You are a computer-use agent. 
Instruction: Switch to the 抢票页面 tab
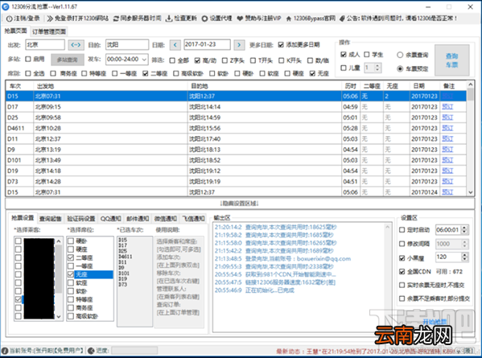click(15, 31)
